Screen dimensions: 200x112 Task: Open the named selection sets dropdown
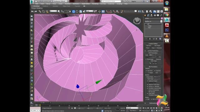pos(130,11)
